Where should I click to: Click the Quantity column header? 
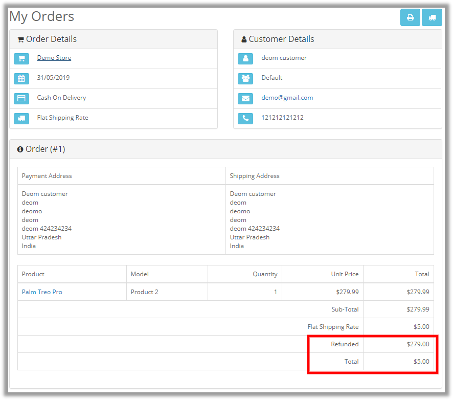coord(265,274)
